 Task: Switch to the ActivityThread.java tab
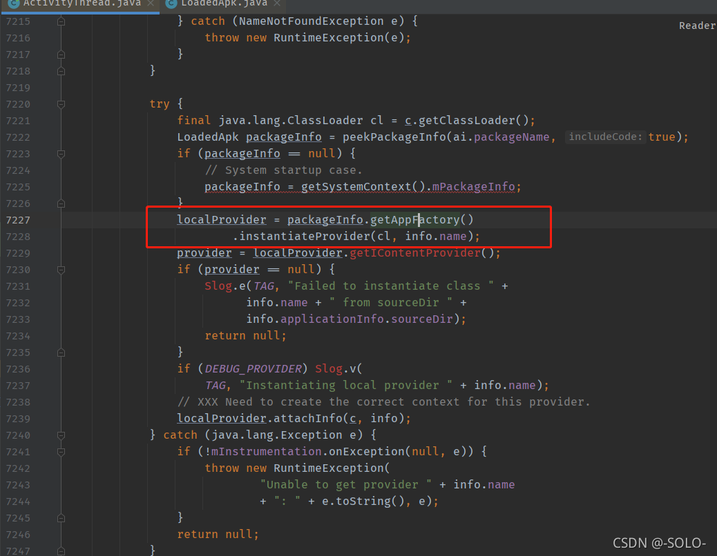point(82,3)
